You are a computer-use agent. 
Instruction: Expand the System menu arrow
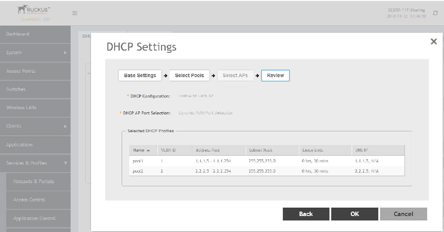point(65,53)
